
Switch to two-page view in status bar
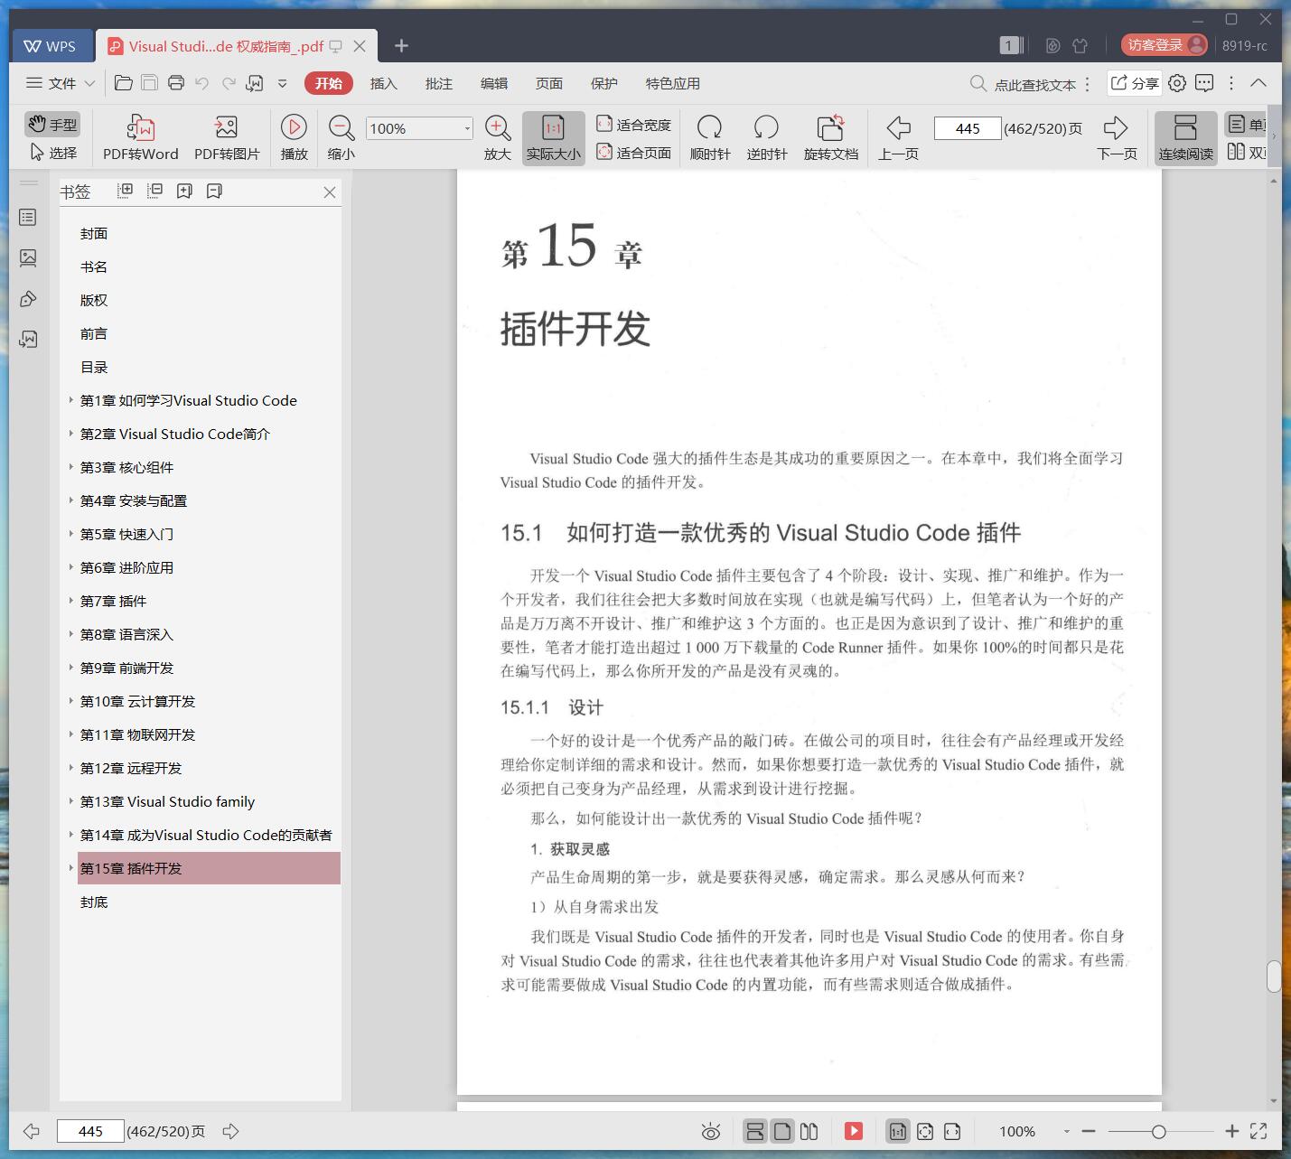pyautogui.click(x=809, y=1131)
